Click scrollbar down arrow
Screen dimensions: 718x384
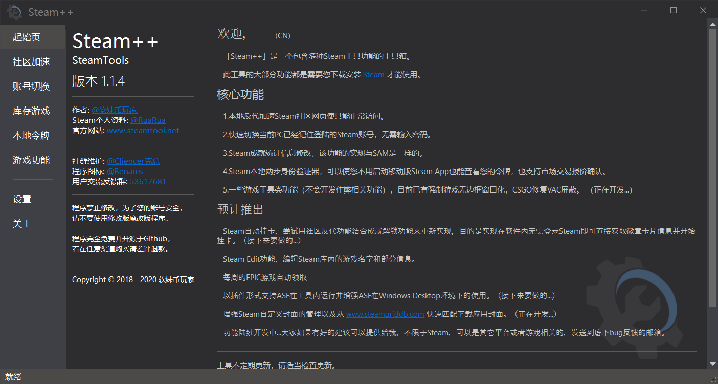[x=712, y=364]
